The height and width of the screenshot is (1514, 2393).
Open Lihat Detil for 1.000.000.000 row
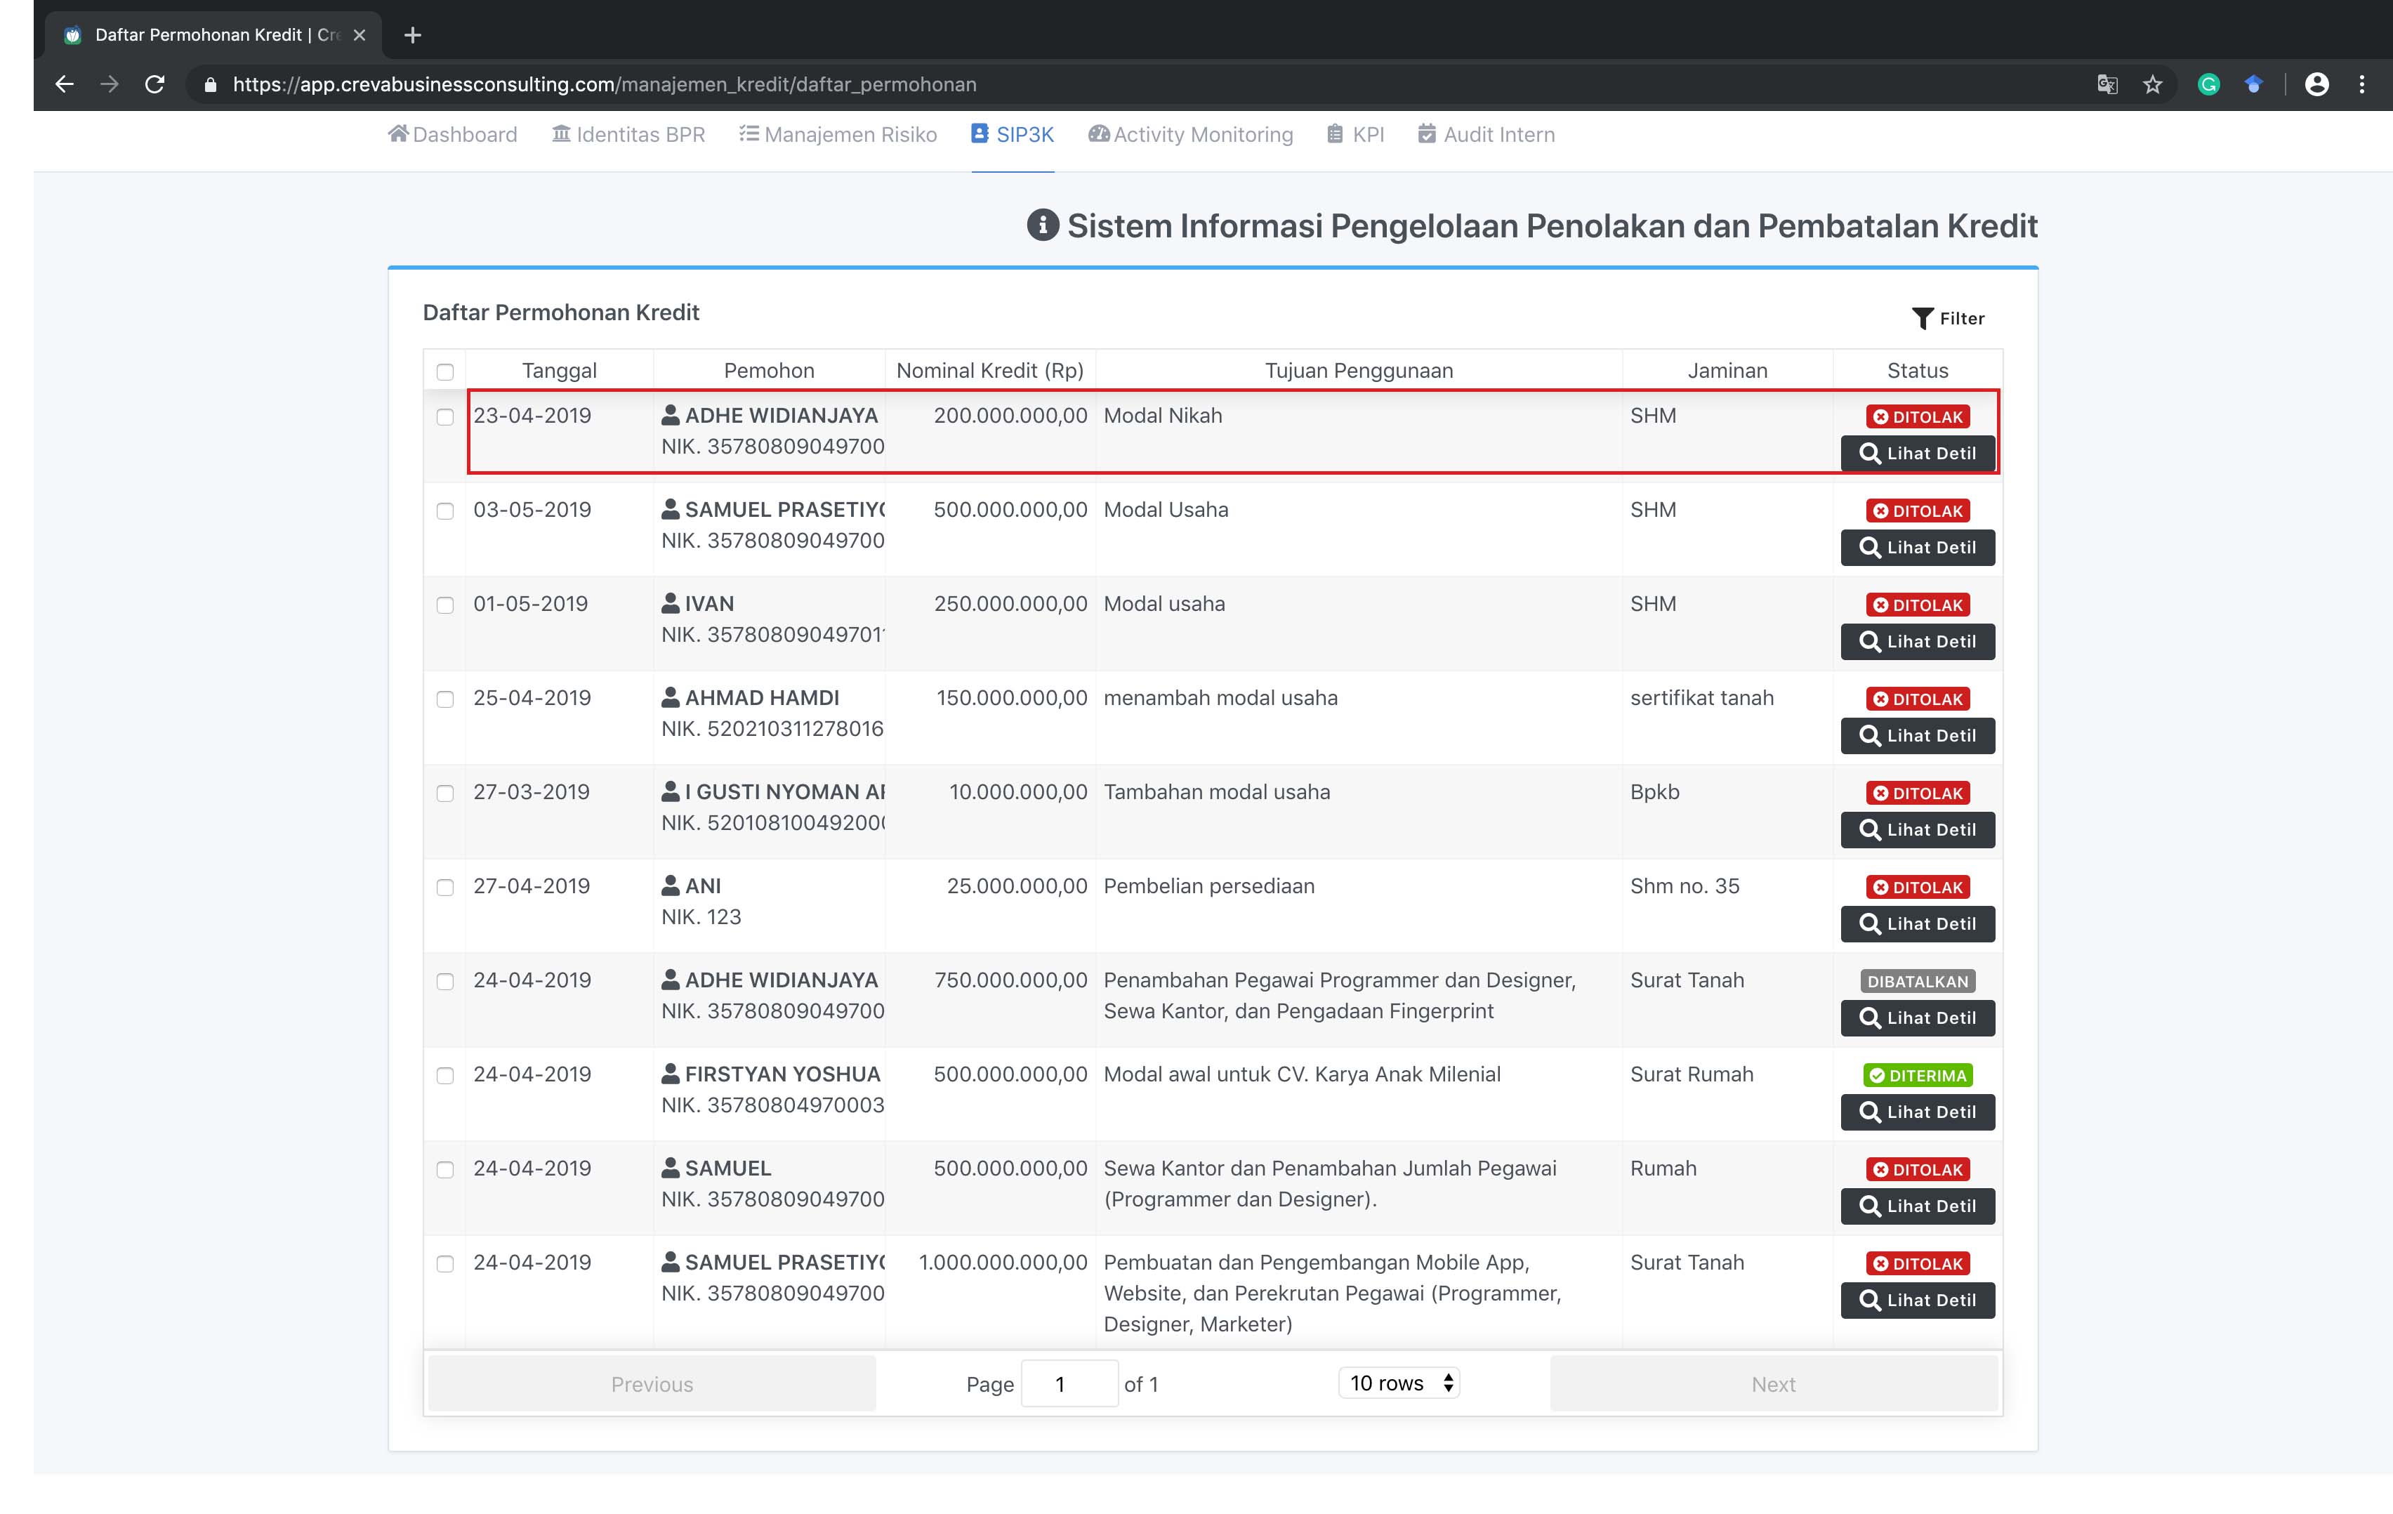(1917, 1301)
